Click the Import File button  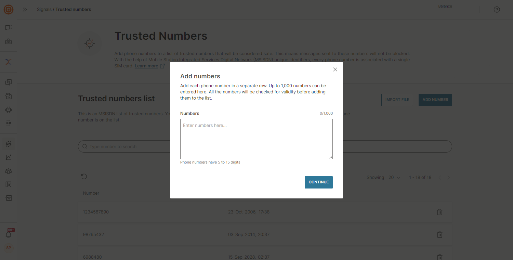397,100
